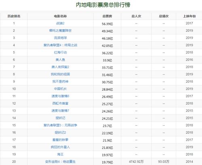The width and height of the screenshot is (202, 165).
Task: Open the 变形金刚4:绝迹重生 link
Action: (x=60, y=162)
